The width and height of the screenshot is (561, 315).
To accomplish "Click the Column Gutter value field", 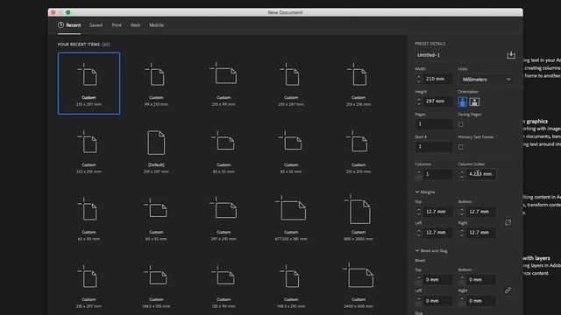I will (481, 174).
